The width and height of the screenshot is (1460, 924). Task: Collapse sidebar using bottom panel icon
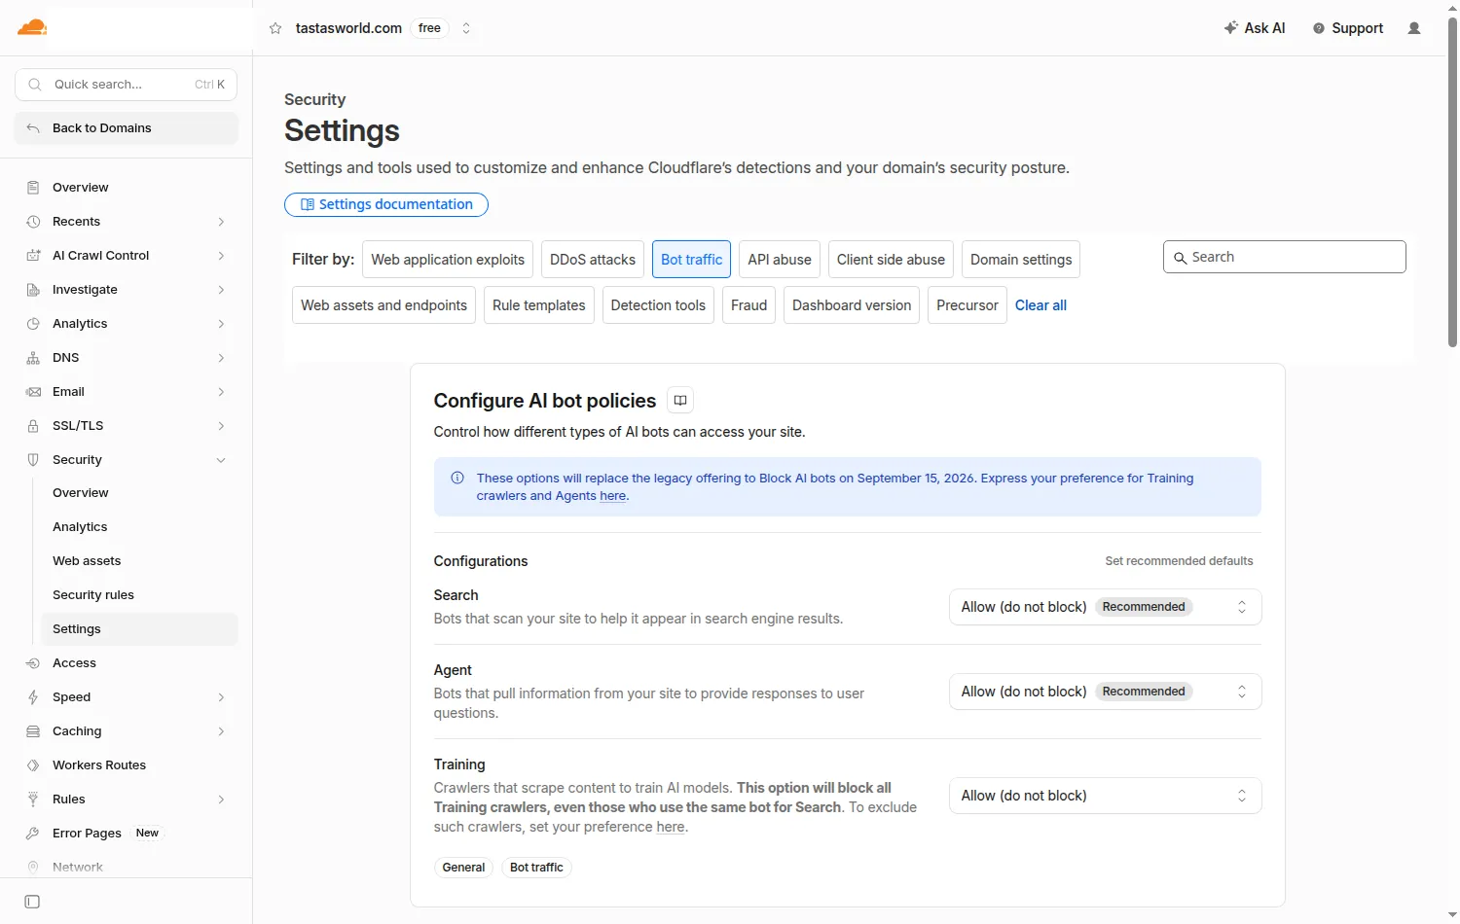pyautogui.click(x=32, y=902)
